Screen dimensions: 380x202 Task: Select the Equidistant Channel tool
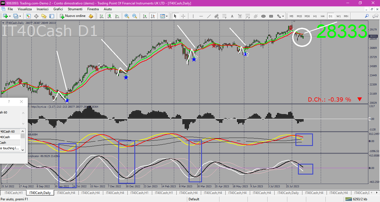tap(216, 16)
